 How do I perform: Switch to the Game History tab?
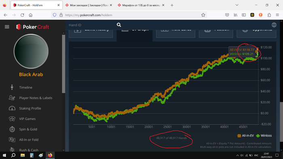(91, 33)
